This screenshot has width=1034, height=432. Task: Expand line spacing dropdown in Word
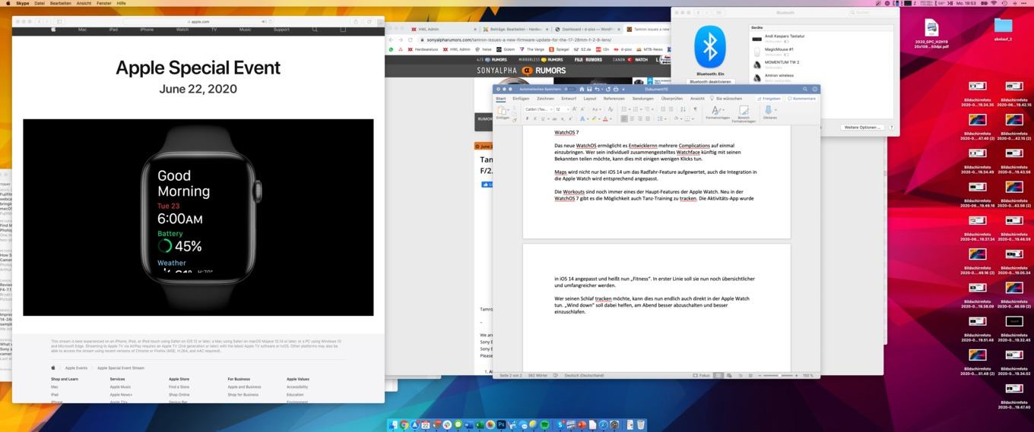pos(665,118)
